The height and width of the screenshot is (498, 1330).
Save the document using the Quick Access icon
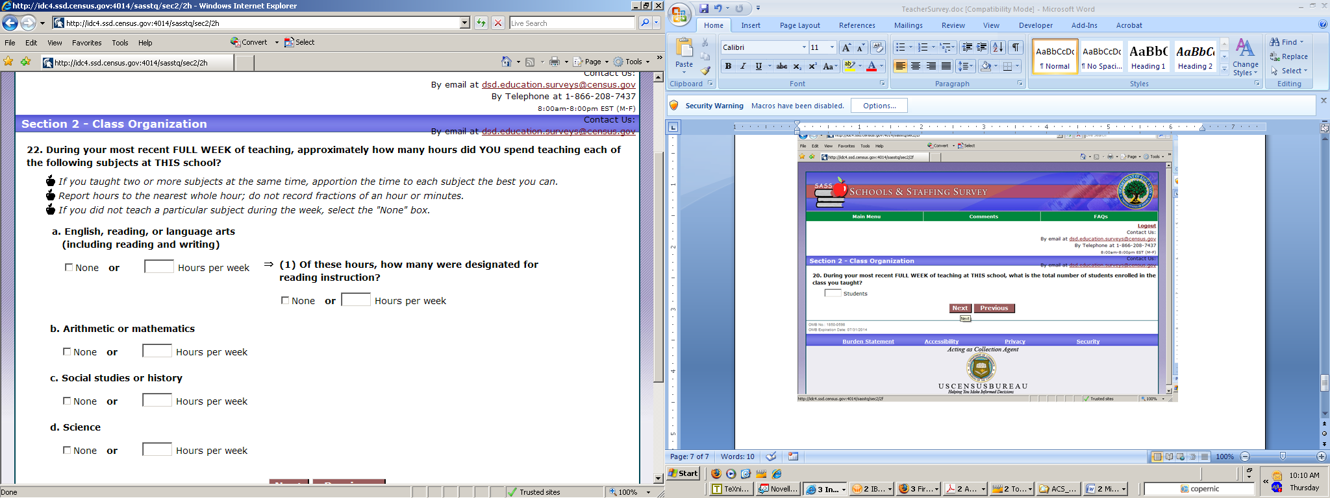tap(704, 8)
